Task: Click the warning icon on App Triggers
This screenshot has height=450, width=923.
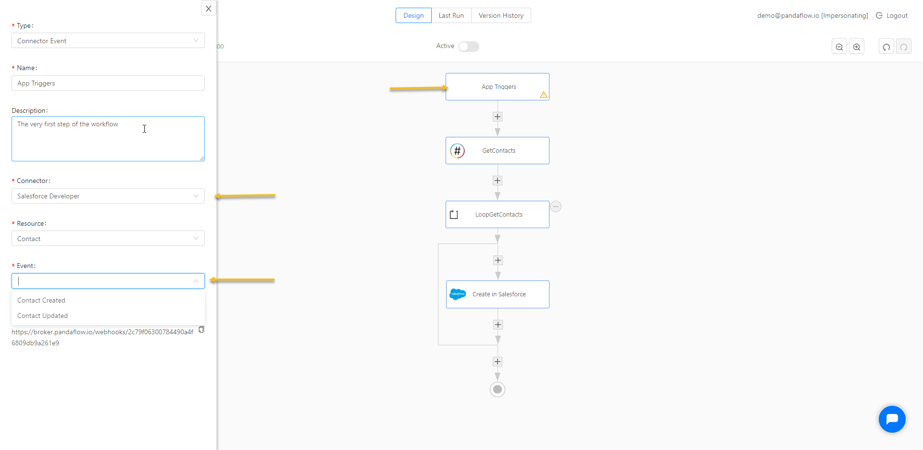Action: point(544,95)
